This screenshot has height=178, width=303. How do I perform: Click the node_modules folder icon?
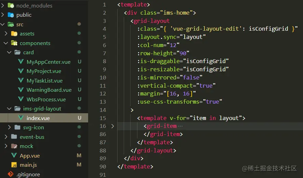[11, 5]
